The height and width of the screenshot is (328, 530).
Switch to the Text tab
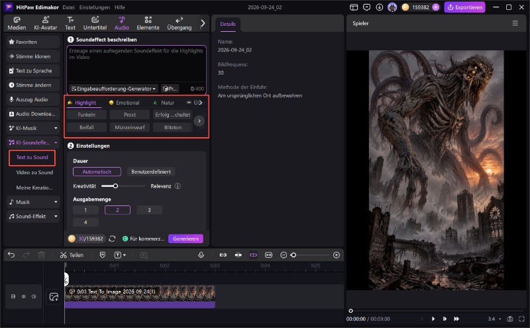pyautogui.click(x=70, y=23)
